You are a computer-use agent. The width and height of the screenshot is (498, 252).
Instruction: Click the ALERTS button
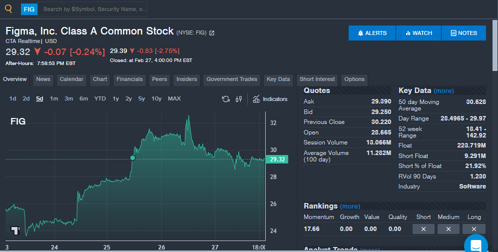coord(372,33)
